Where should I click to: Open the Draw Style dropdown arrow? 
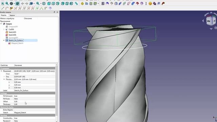[x=14, y=4]
